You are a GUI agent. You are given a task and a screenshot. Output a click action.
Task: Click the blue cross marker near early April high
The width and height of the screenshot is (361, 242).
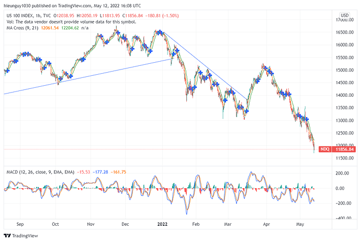click(x=266, y=67)
